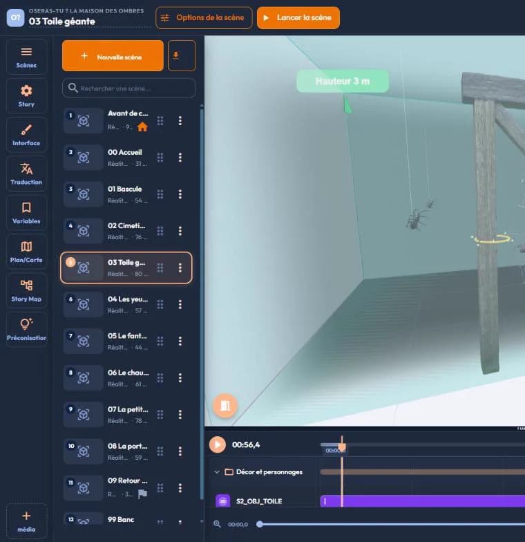Select the 08 La port... scene
The width and height of the screenshot is (525, 542).
pyautogui.click(x=126, y=451)
